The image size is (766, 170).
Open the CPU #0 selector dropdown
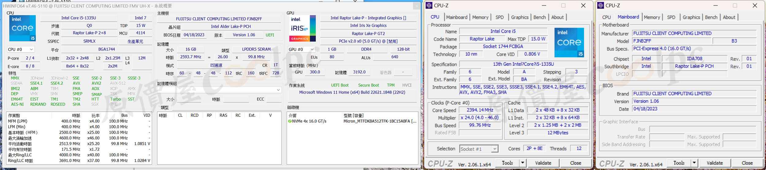pos(21,49)
